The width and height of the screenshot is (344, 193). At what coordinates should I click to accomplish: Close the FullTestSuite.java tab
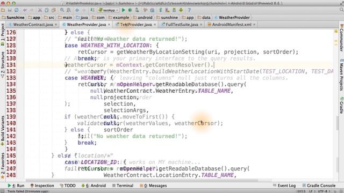click(x=201, y=25)
